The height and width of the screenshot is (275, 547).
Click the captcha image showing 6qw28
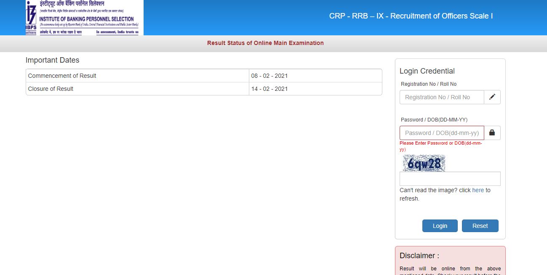[x=424, y=163]
